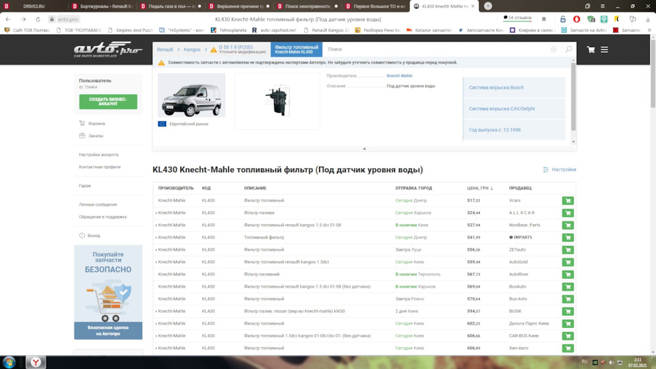Sort by ЦЕНА, ГРН column
Screen dimensions: 656x369
click(x=480, y=188)
